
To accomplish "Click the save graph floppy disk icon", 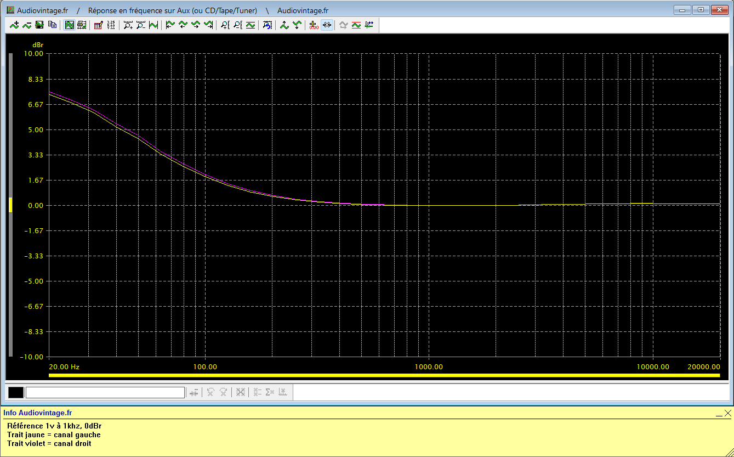I will pos(39,25).
